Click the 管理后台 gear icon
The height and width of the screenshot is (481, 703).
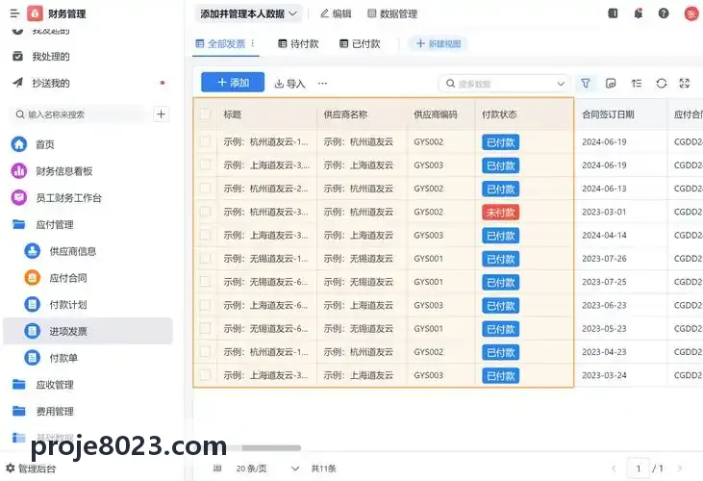[x=11, y=468]
